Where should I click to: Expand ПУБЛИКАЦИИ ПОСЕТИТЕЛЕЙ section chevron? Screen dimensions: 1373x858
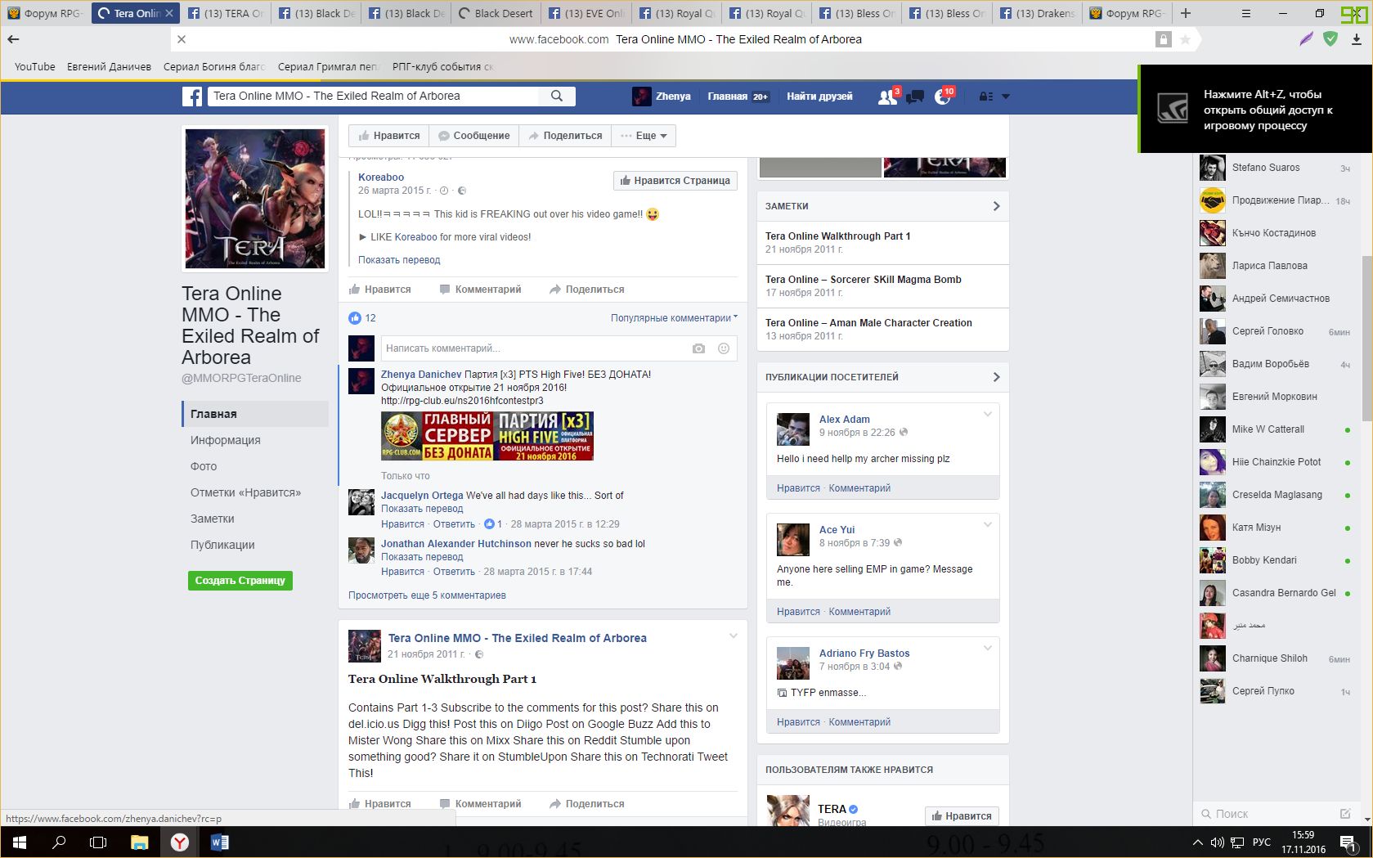[996, 377]
